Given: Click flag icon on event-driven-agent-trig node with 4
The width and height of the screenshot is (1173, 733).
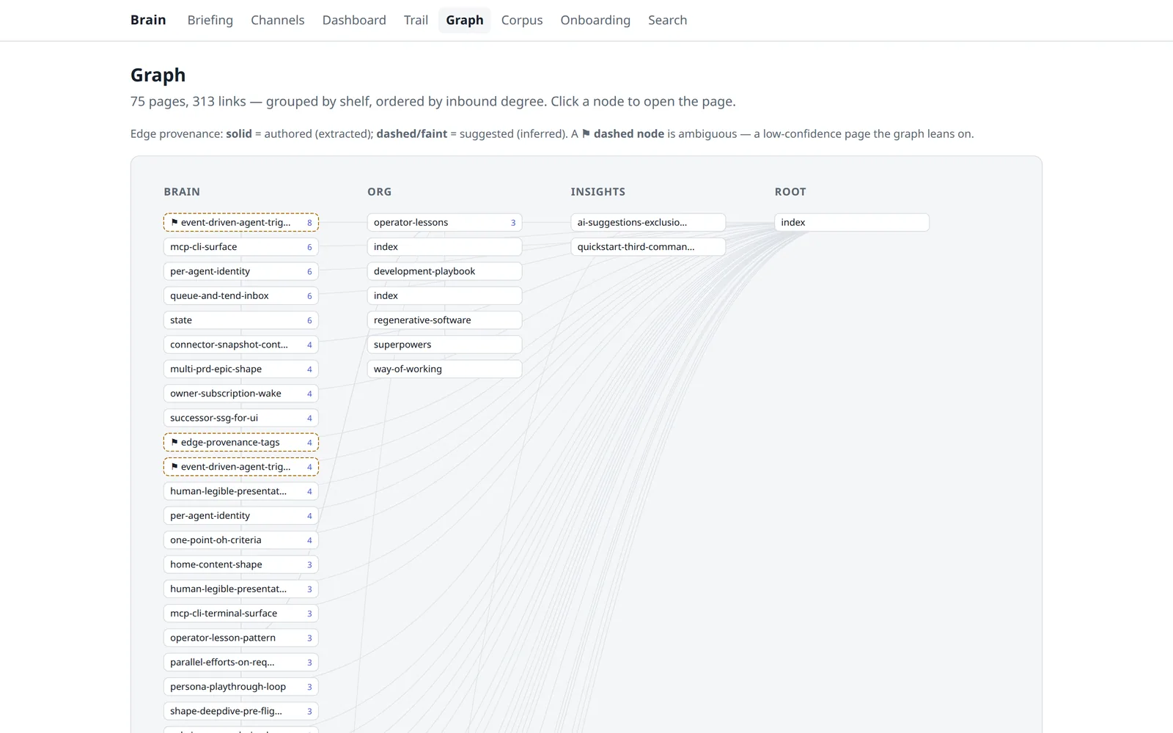Looking at the screenshot, I should coord(174,466).
